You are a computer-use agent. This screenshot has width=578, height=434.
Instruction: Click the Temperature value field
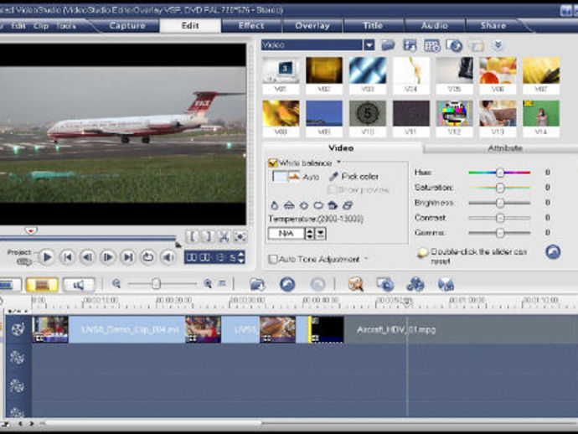(x=286, y=234)
